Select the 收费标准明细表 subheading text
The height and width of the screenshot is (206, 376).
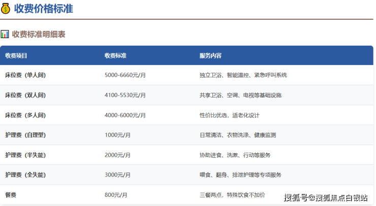pyautogui.click(x=39, y=35)
